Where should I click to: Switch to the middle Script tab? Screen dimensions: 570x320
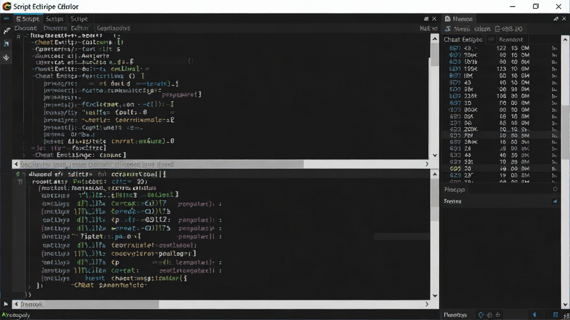tap(55, 18)
